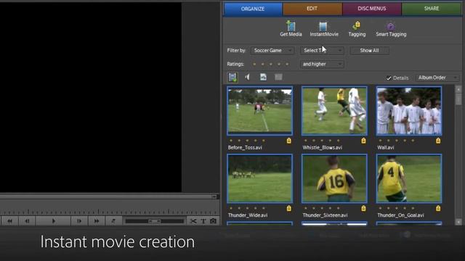Screen dimensions: 465x261
Task: Click the striped icon beside the still images filter
Action: click(x=278, y=78)
